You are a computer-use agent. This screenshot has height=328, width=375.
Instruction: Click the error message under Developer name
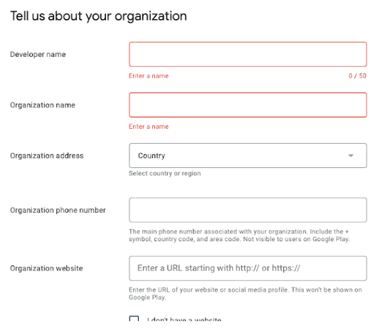[x=149, y=76]
